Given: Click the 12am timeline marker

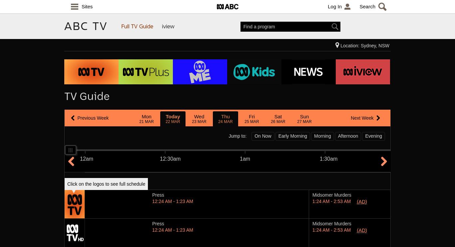Looking at the screenshot, I should pyautogui.click(x=87, y=159).
